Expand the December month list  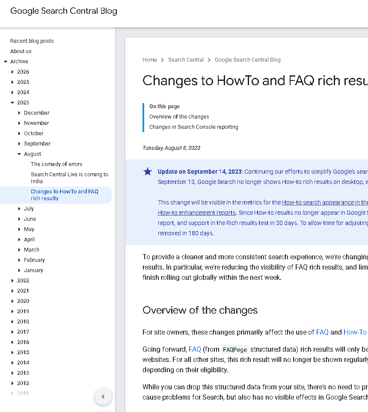(19, 113)
